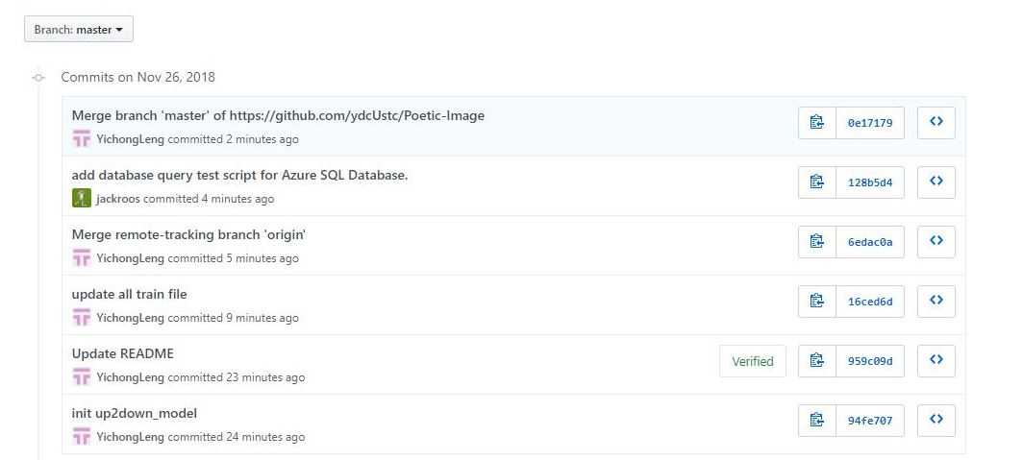Click YichongLeng avatar beside Merge branch 'master'
Screen dimensions: 1023x460
(81, 139)
